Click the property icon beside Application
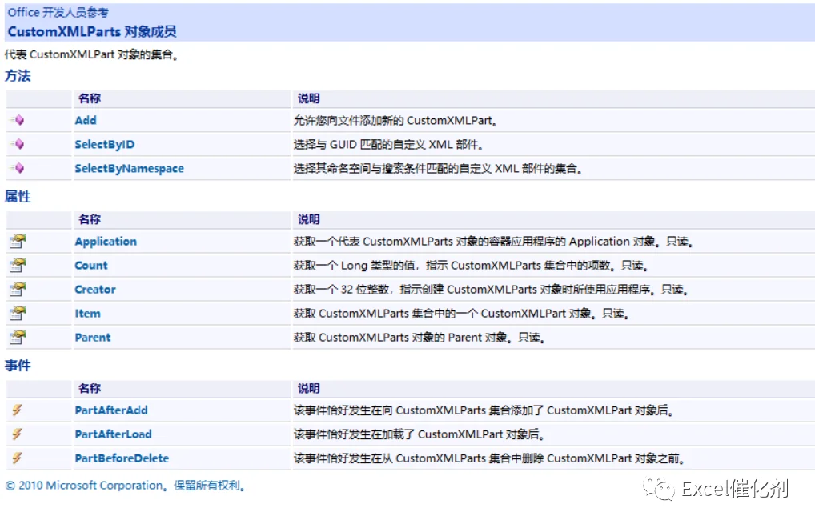The image size is (815, 524). tap(17, 241)
